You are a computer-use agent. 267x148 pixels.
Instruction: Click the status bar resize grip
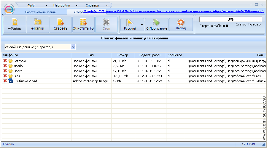(264, 144)
